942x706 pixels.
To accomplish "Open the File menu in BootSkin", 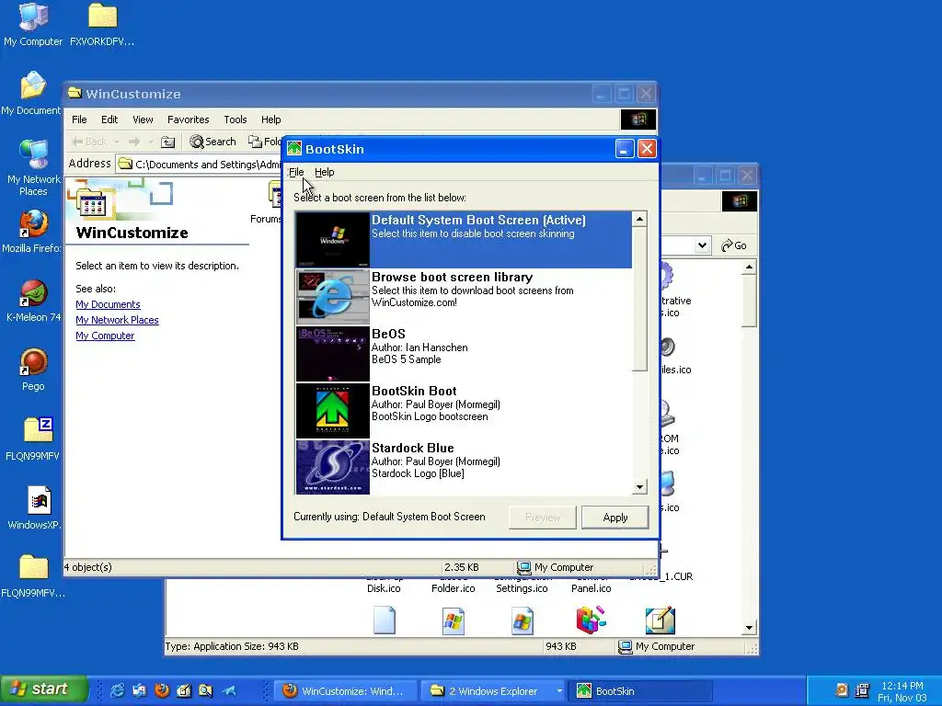I will [296, 172].
